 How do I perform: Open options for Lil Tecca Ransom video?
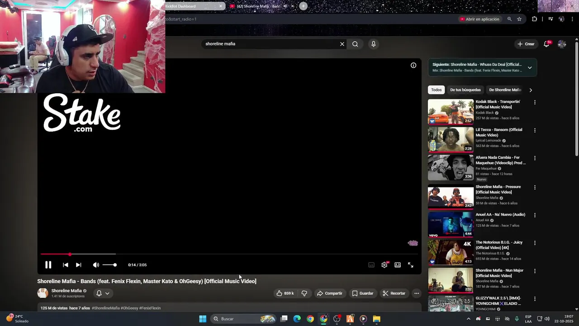pyautogui.click(x=535, y=130)
